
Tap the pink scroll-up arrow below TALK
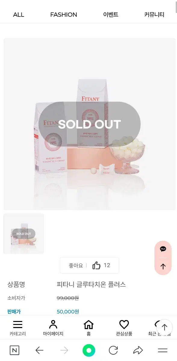click(x=163, y=267)
